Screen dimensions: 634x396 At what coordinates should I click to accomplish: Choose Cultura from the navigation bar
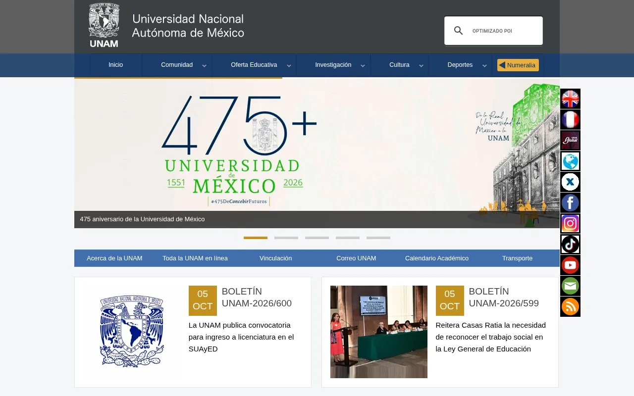(399, 65)
